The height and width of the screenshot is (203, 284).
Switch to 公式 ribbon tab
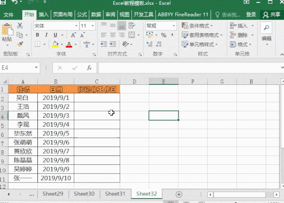[82, 15]
